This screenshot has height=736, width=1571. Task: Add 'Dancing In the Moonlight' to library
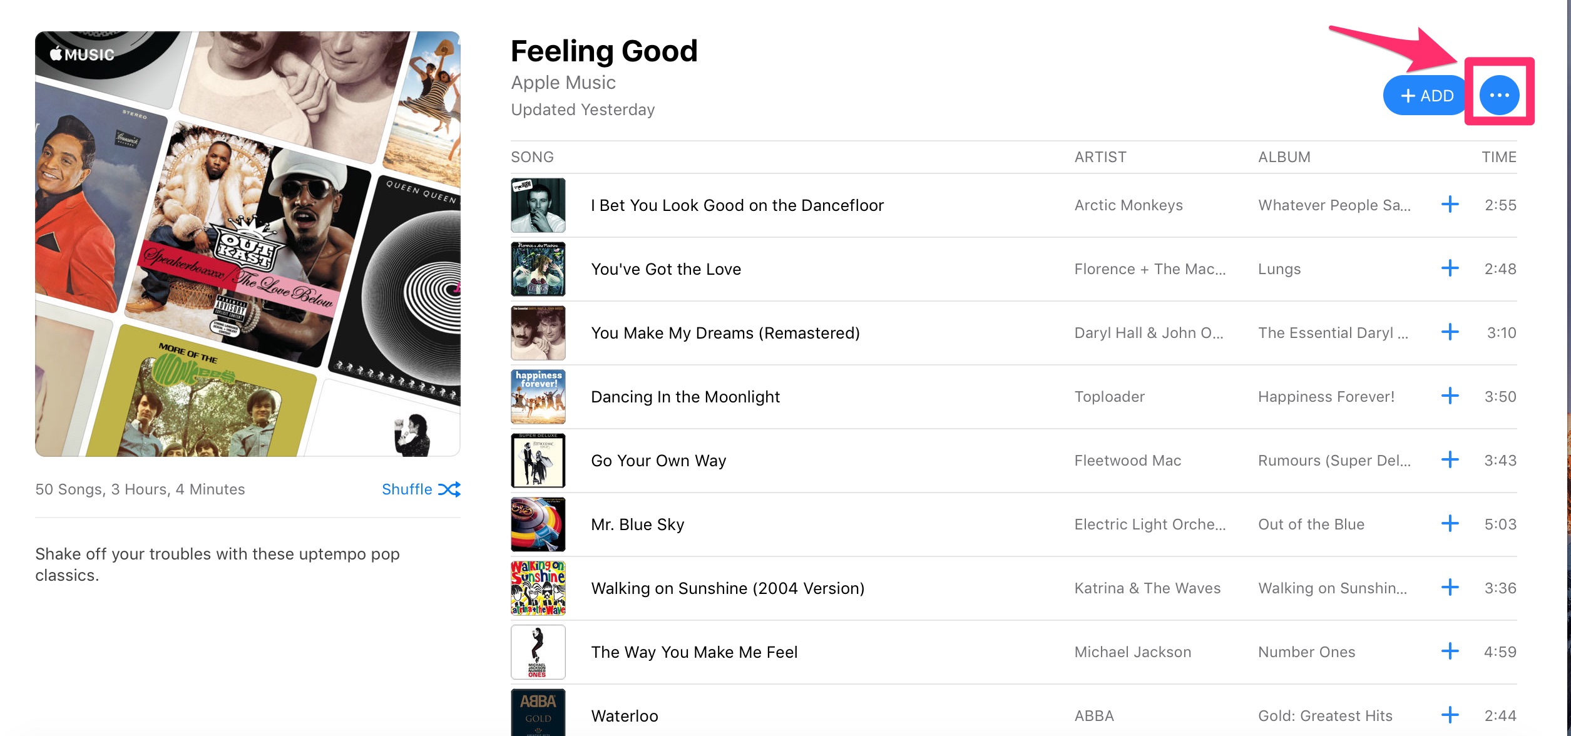coord(1450,396)
